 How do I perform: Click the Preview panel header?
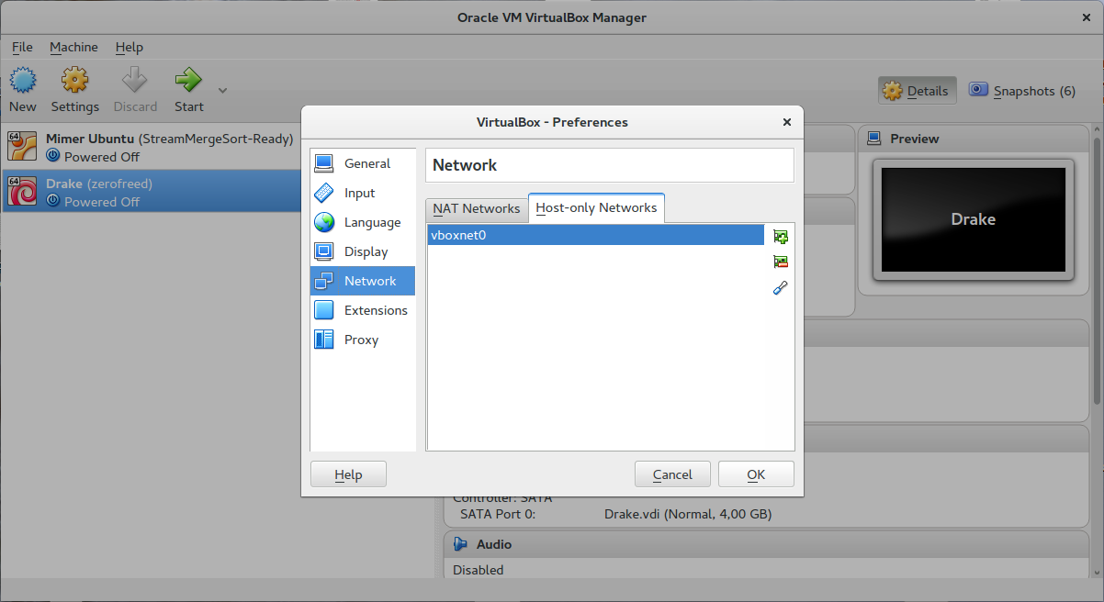pyautogui.click(x=974, y=139)
